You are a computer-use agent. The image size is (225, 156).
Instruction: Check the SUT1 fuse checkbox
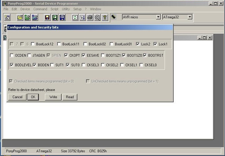[x=52, y=65]
